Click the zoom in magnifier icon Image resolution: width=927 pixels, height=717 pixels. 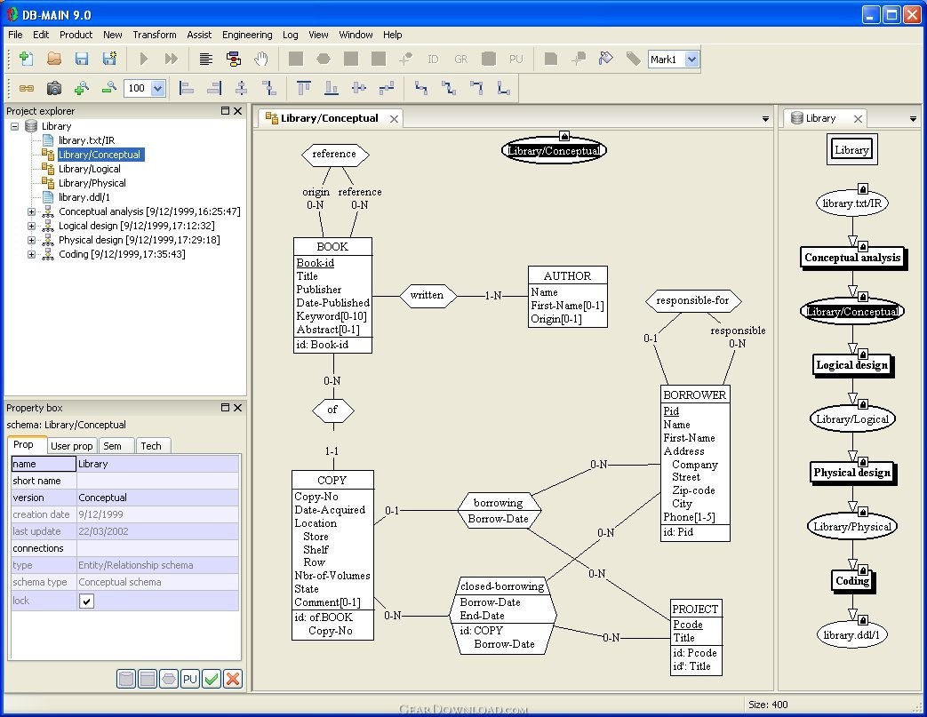81,88
